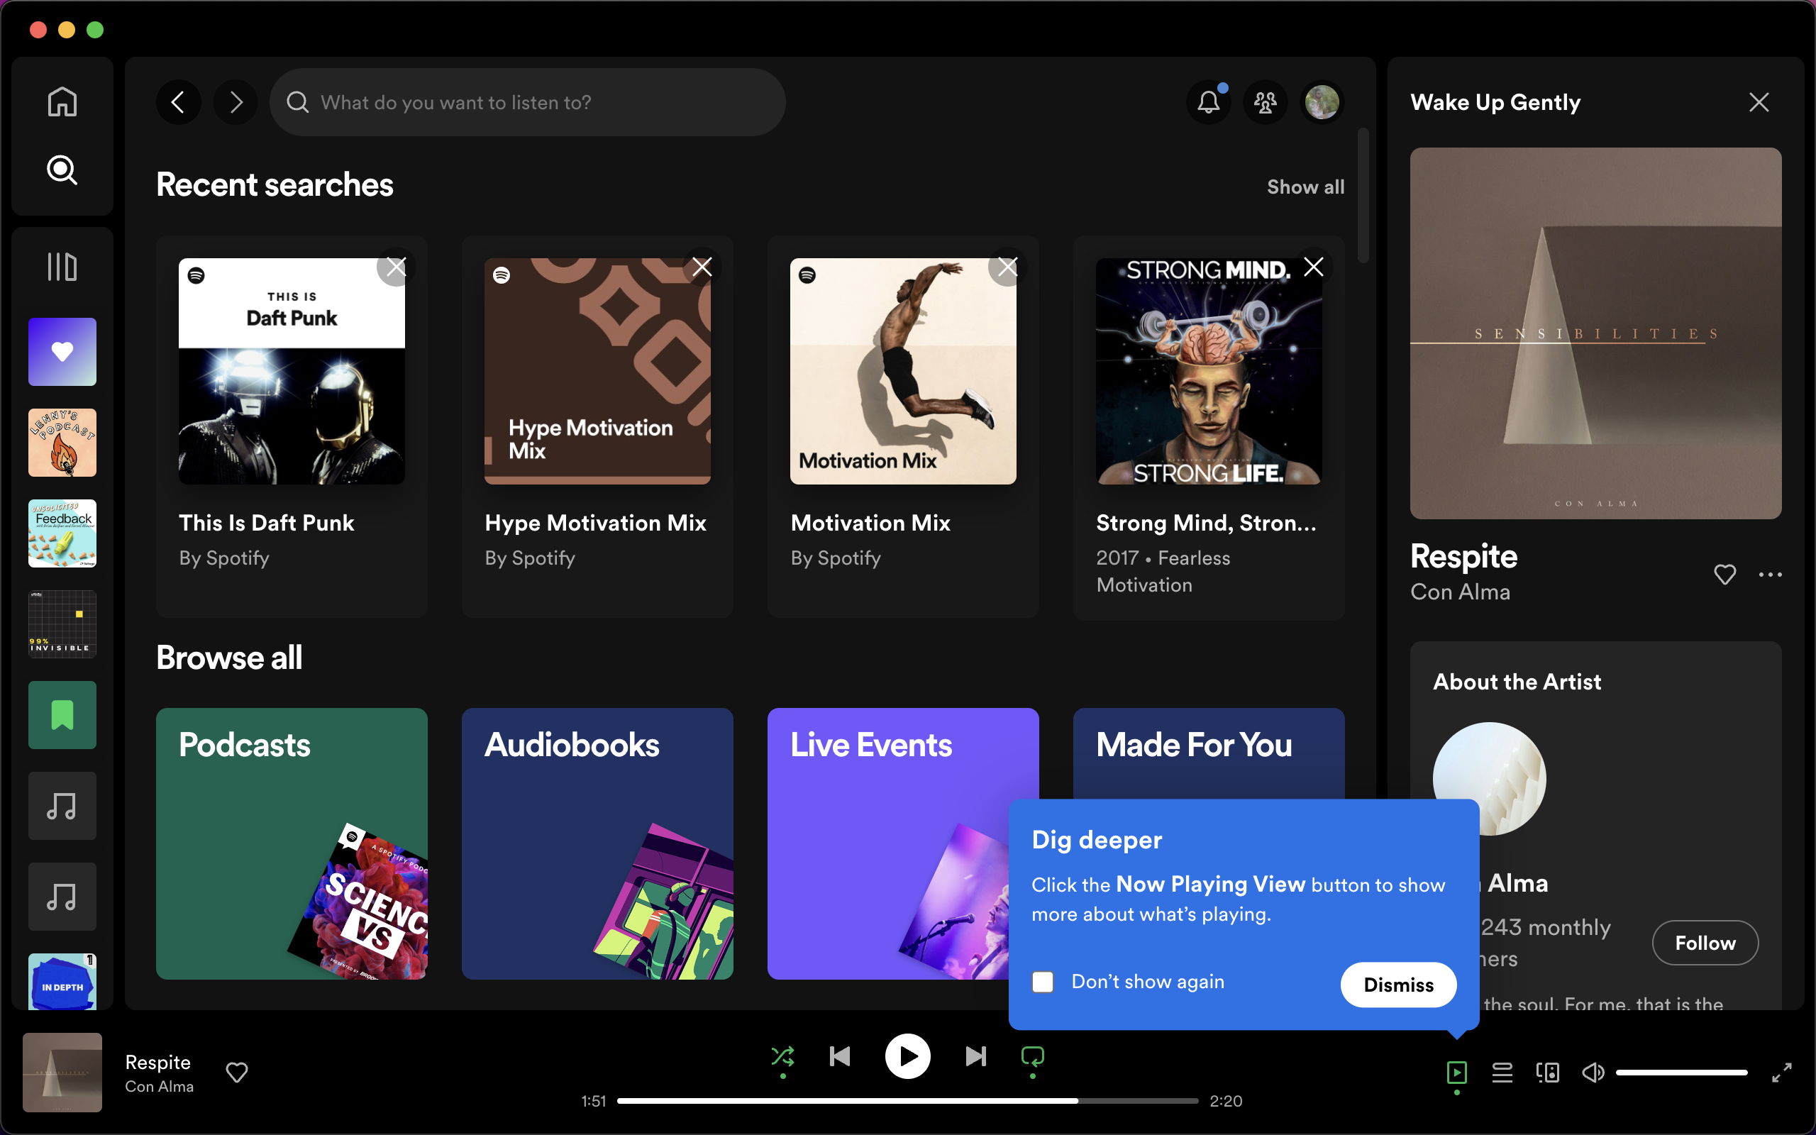This screenshot has width=1816, height=1135.
Task: Dismiss the Dig deeper tooltip
Action: (x=1399, y=985)
